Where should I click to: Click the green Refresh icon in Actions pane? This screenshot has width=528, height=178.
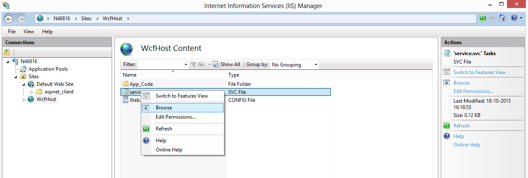(x=447, y=126)
